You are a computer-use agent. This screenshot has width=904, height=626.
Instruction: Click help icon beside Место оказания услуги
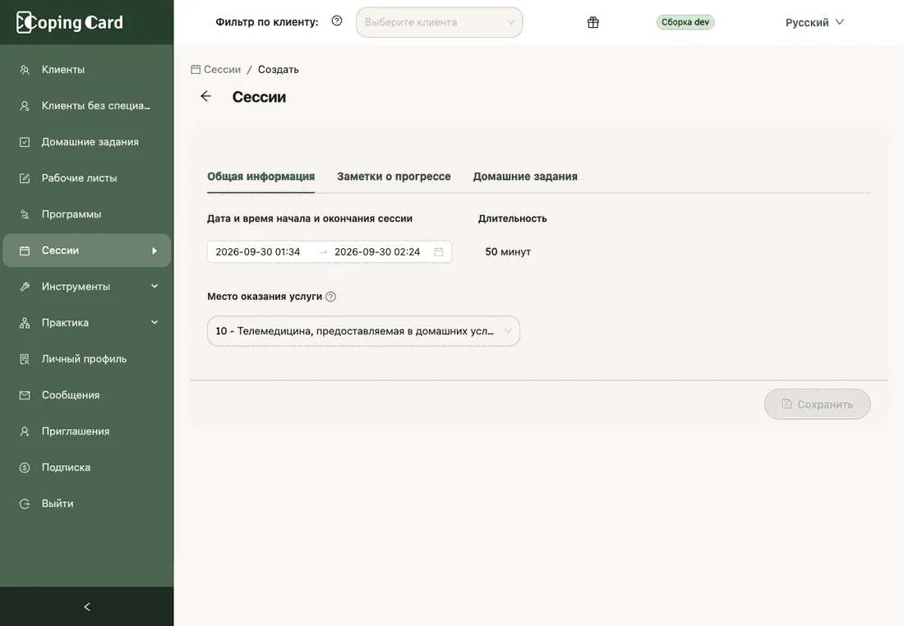(x=330, y=297)
